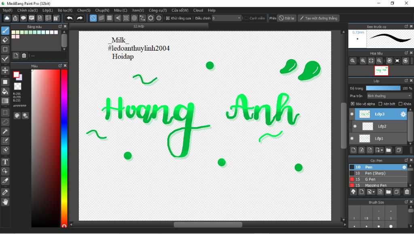Enable the radial snap guide
The image size is (414, 234).
pyautogui.click(x=126, y=18)
